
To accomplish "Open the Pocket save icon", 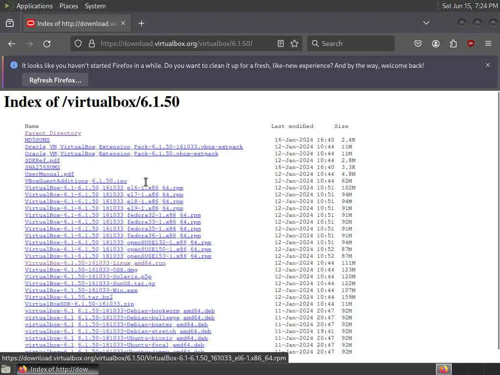I will point(418,43).
